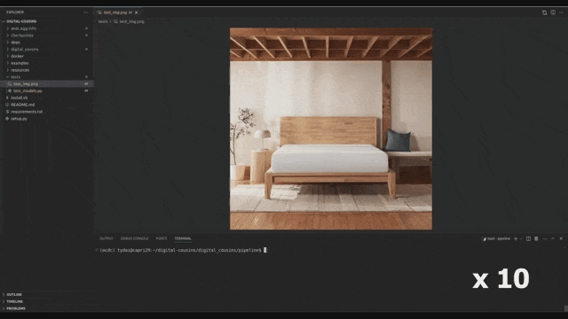Click the open changes icon in editor toolbar

(x=544, y=12)
